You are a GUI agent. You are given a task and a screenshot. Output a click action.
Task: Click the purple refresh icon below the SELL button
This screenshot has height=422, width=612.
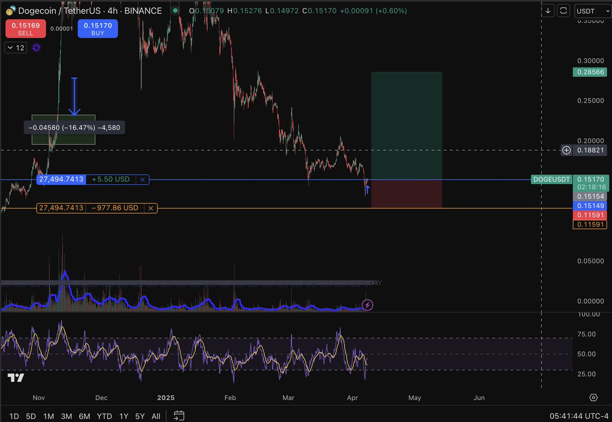[36, 47]
